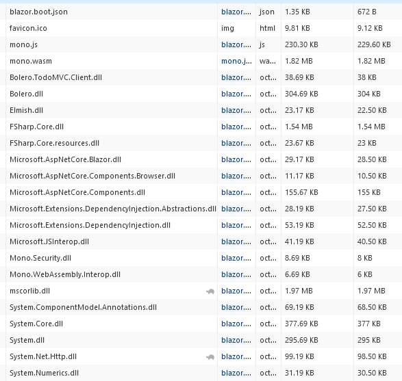Open the mono.j... initiator link for mono.wasm
The height and width of the screenshot is (381, 402).
236,61
